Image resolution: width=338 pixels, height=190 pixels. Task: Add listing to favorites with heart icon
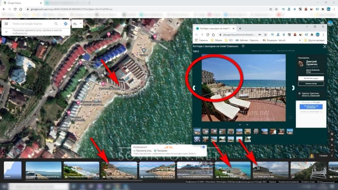[x=243, y=46]
